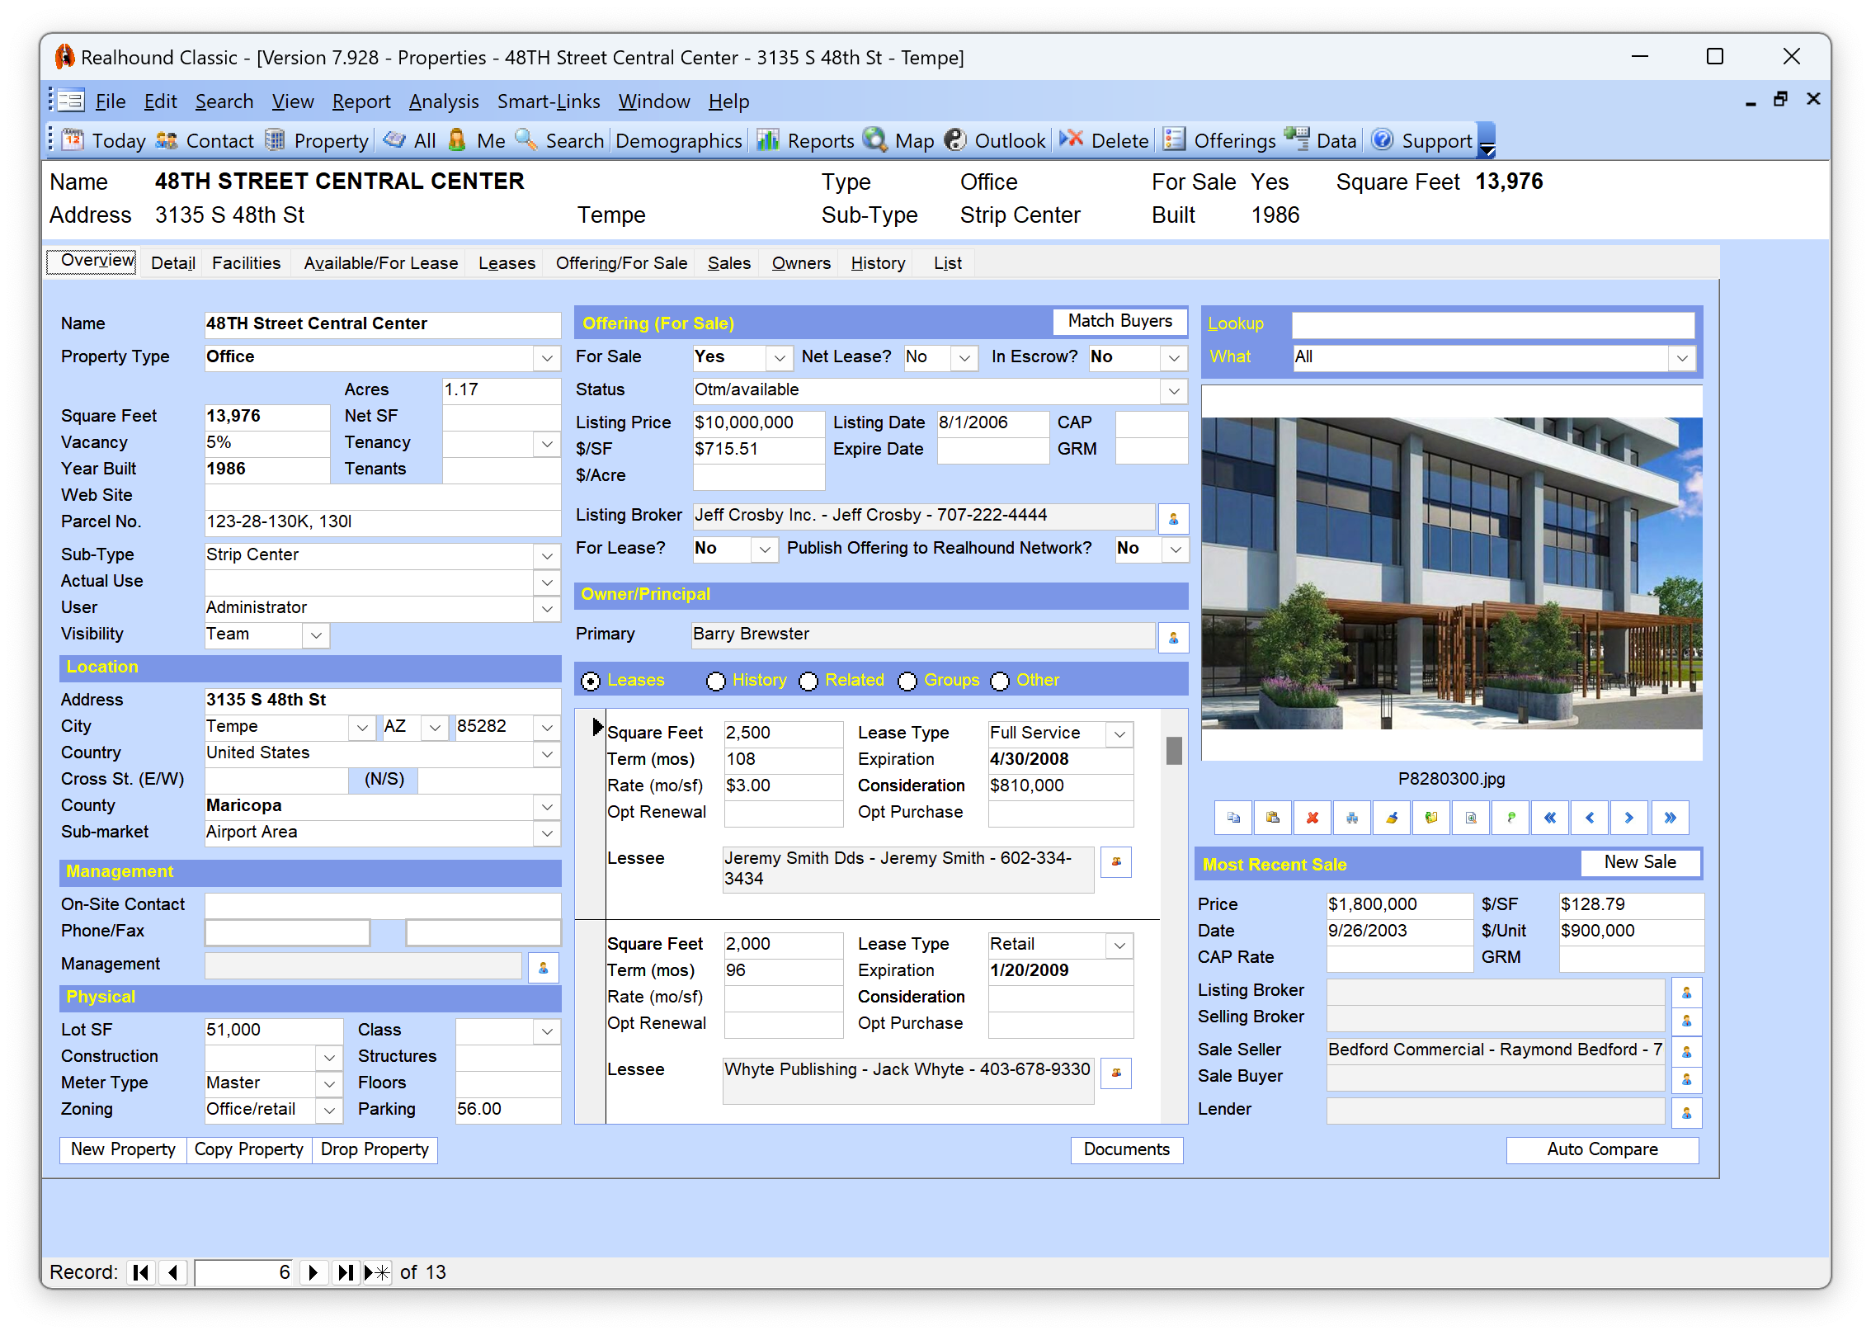This screenshot has height=1335, width=1871.
Task: Open the Smart-Links menu
Action: [549, 101]
